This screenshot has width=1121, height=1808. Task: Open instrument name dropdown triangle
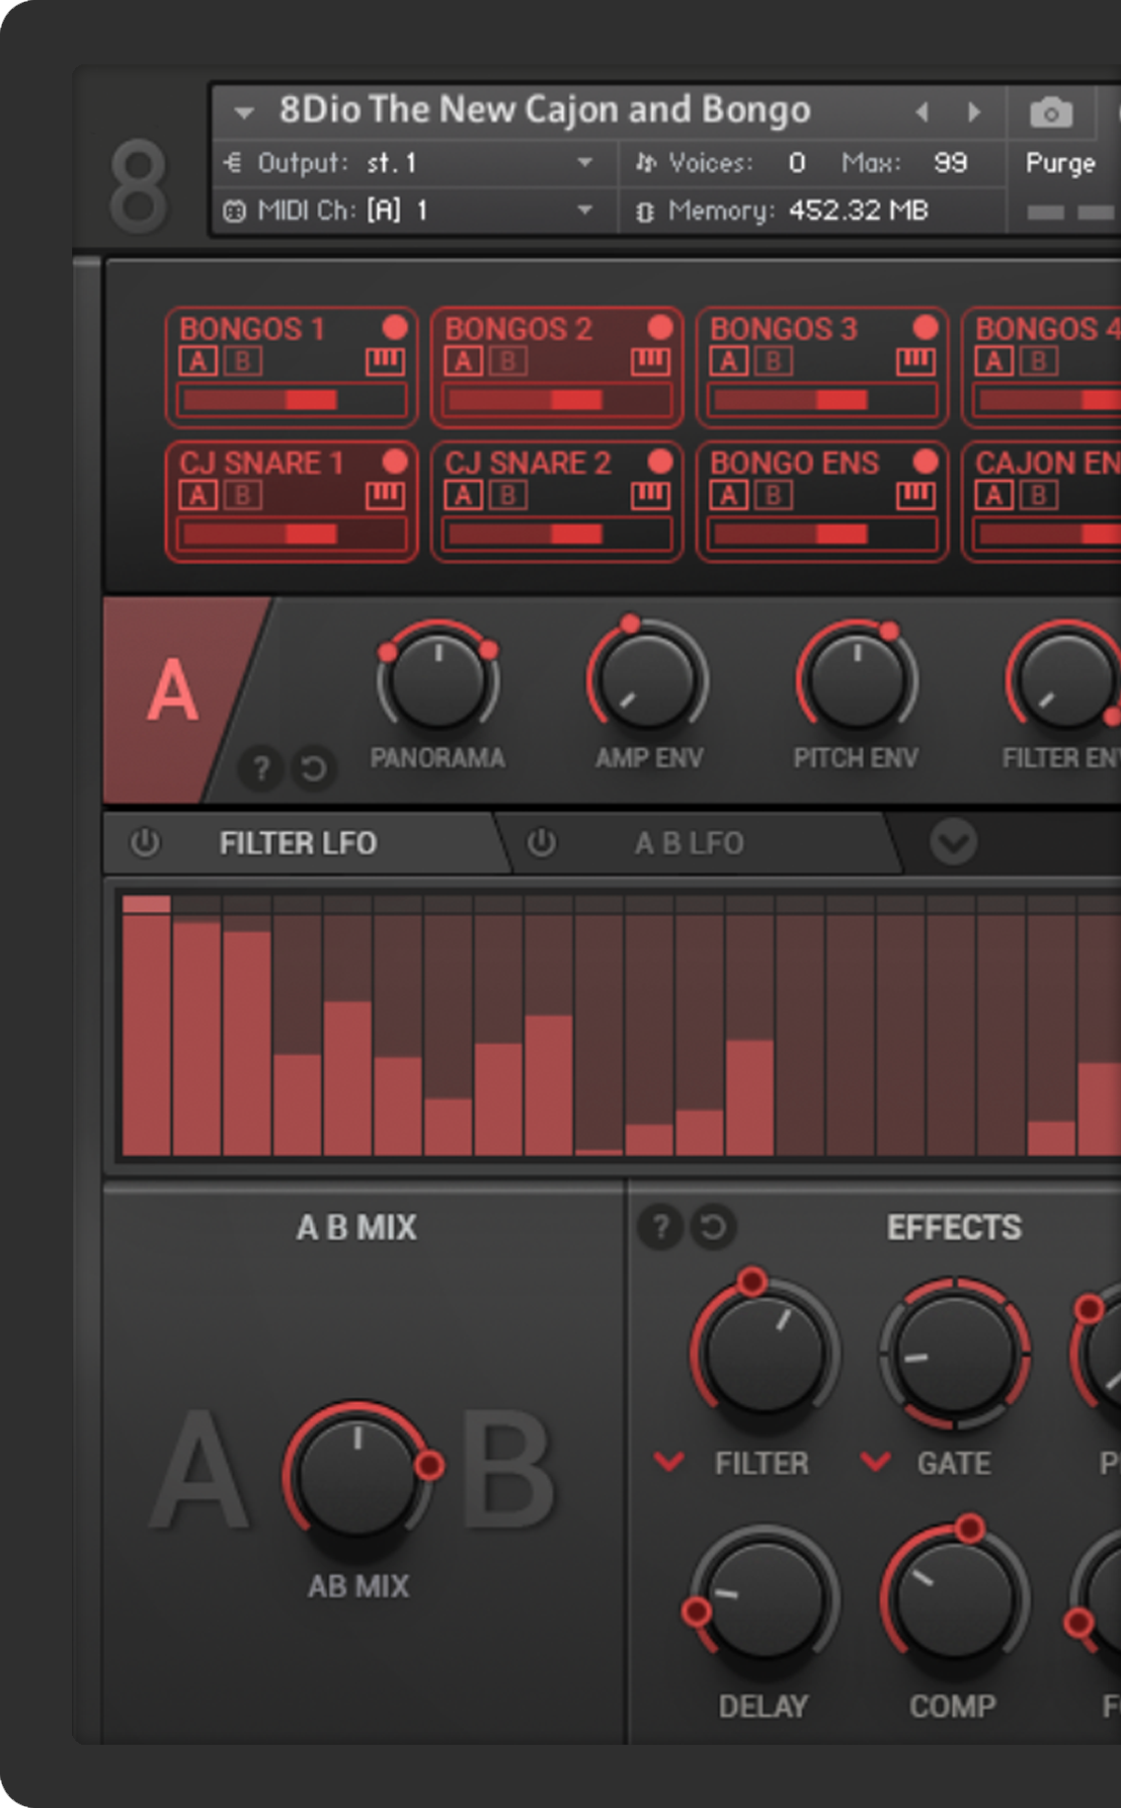[244, 113]
